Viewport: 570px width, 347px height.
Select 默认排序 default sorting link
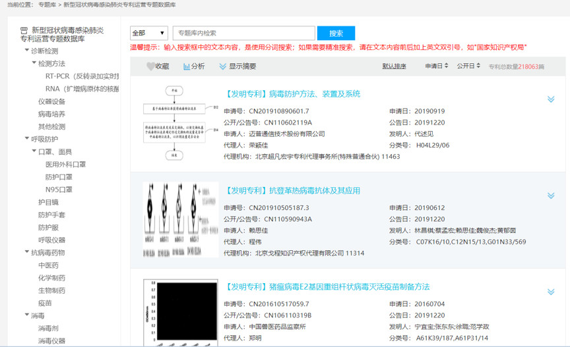(394, 66)
